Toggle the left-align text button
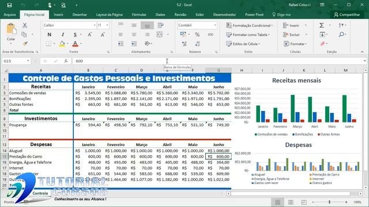Image resolution: width=369 pixels, height=207 pixels. tap(121, 34)
